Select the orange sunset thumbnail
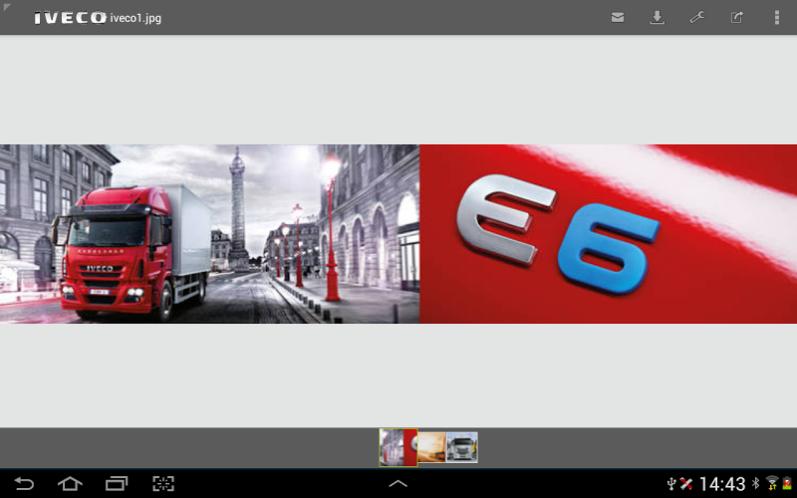797x498 pixels. [x=431, y=447]
